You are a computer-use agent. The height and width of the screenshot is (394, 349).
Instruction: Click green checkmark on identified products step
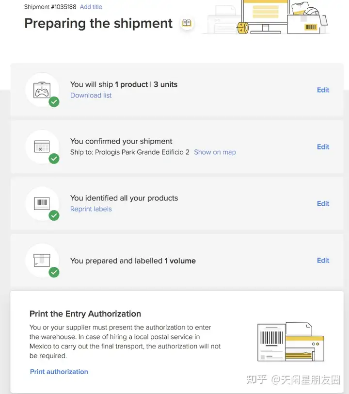54,215
